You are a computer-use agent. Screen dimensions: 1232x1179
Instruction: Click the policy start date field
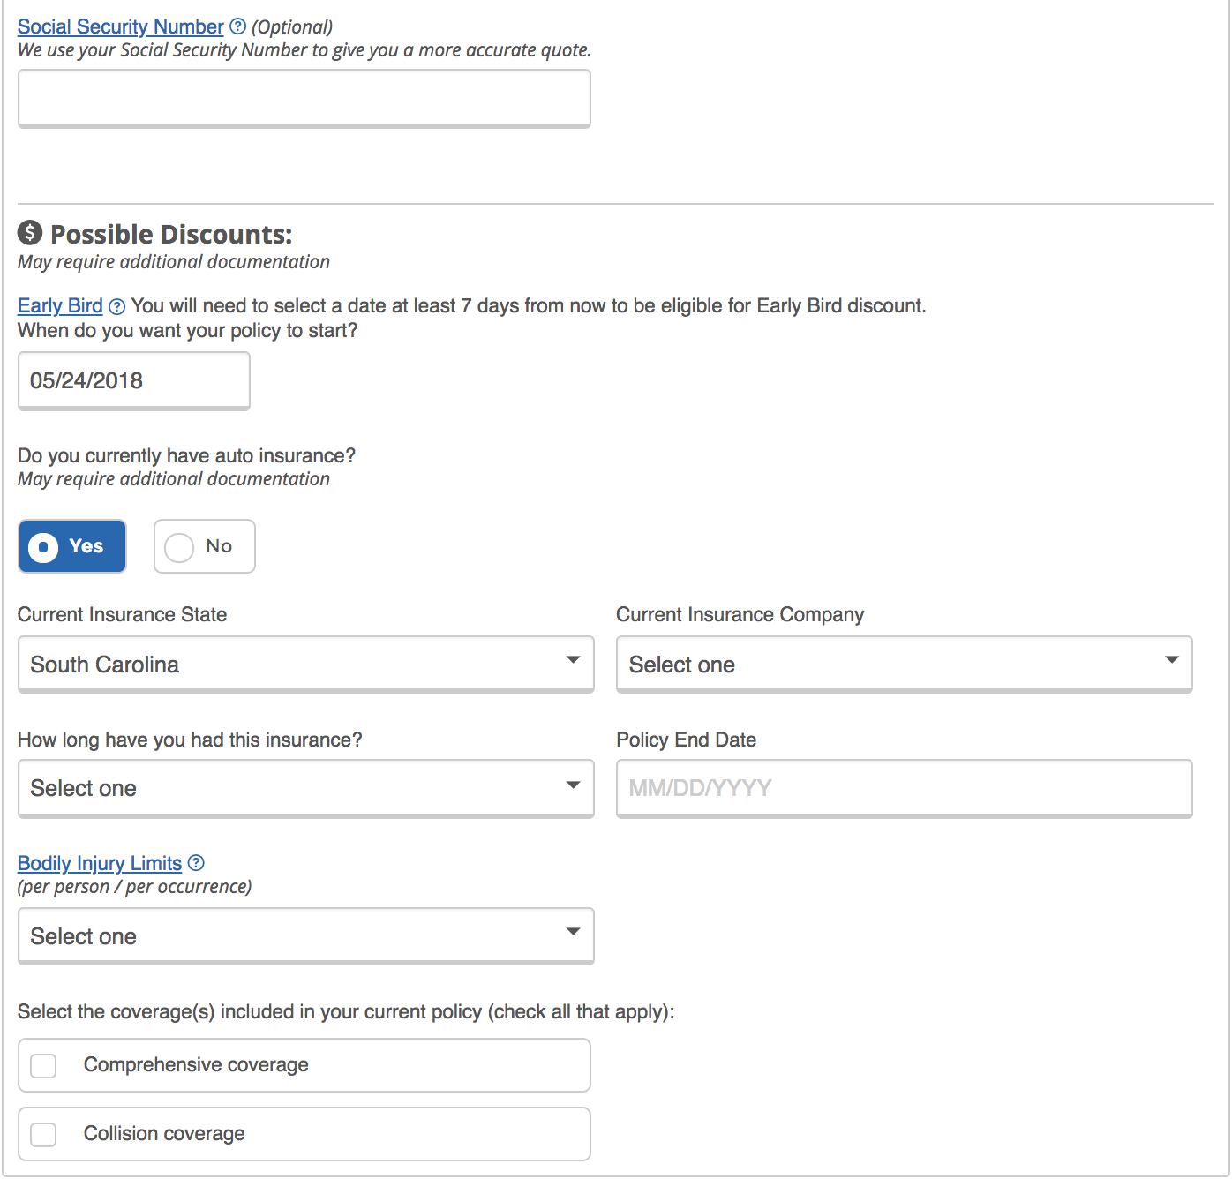133,380
